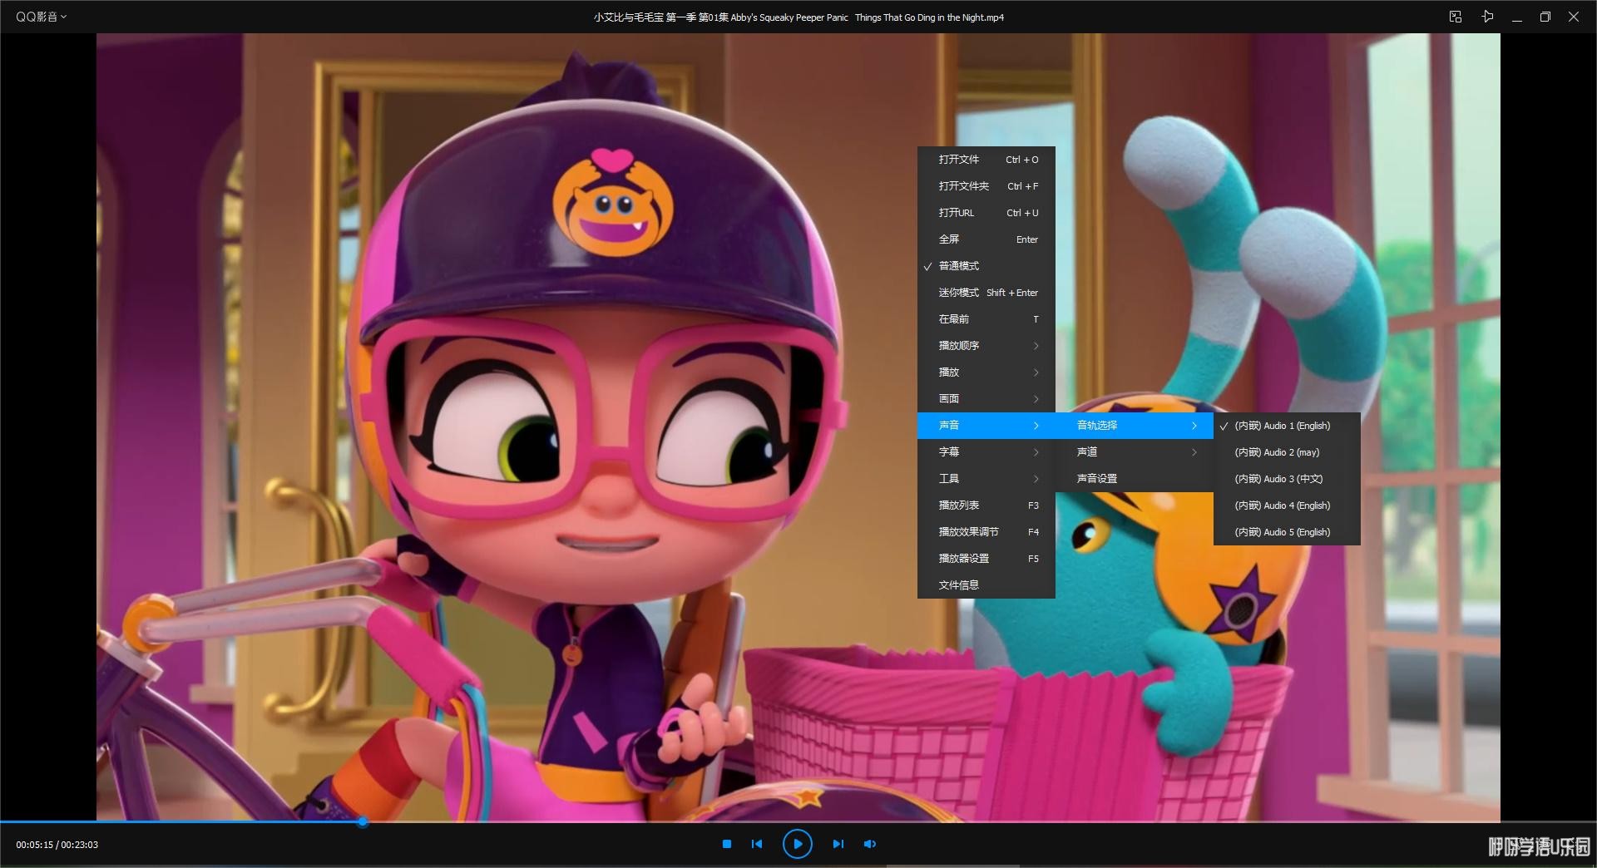Open 文件信息 file information entry
Image resolution: width=1597 pixels, height=868 pixels.
959,585
